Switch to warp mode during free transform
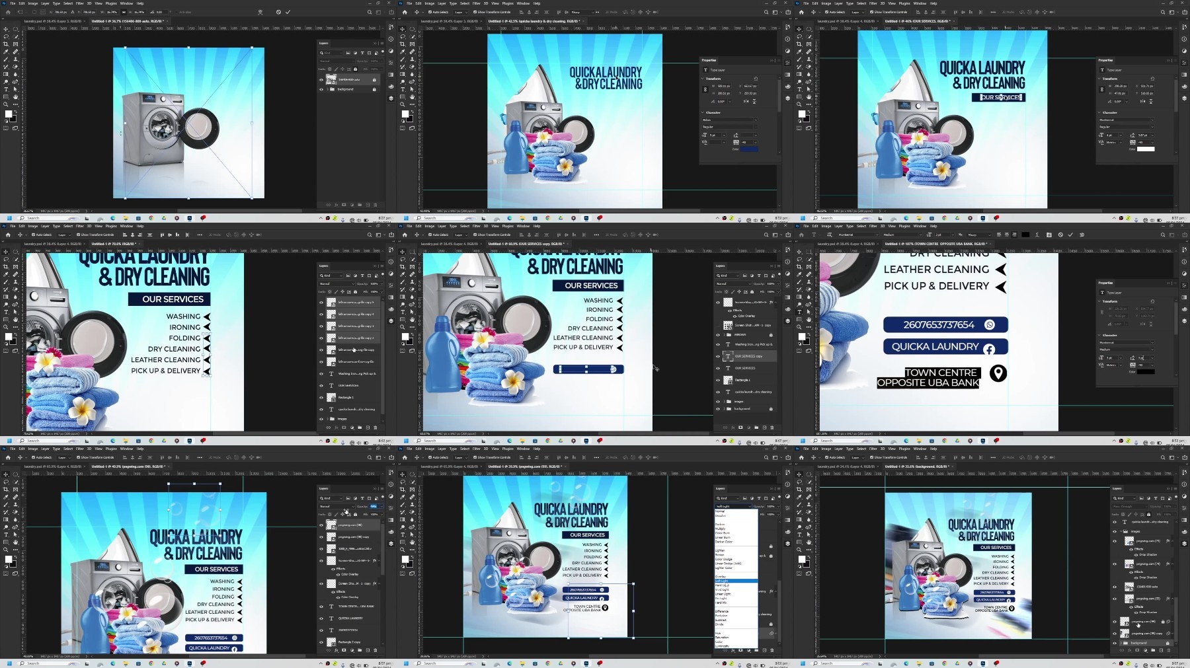 pos(260,12)
